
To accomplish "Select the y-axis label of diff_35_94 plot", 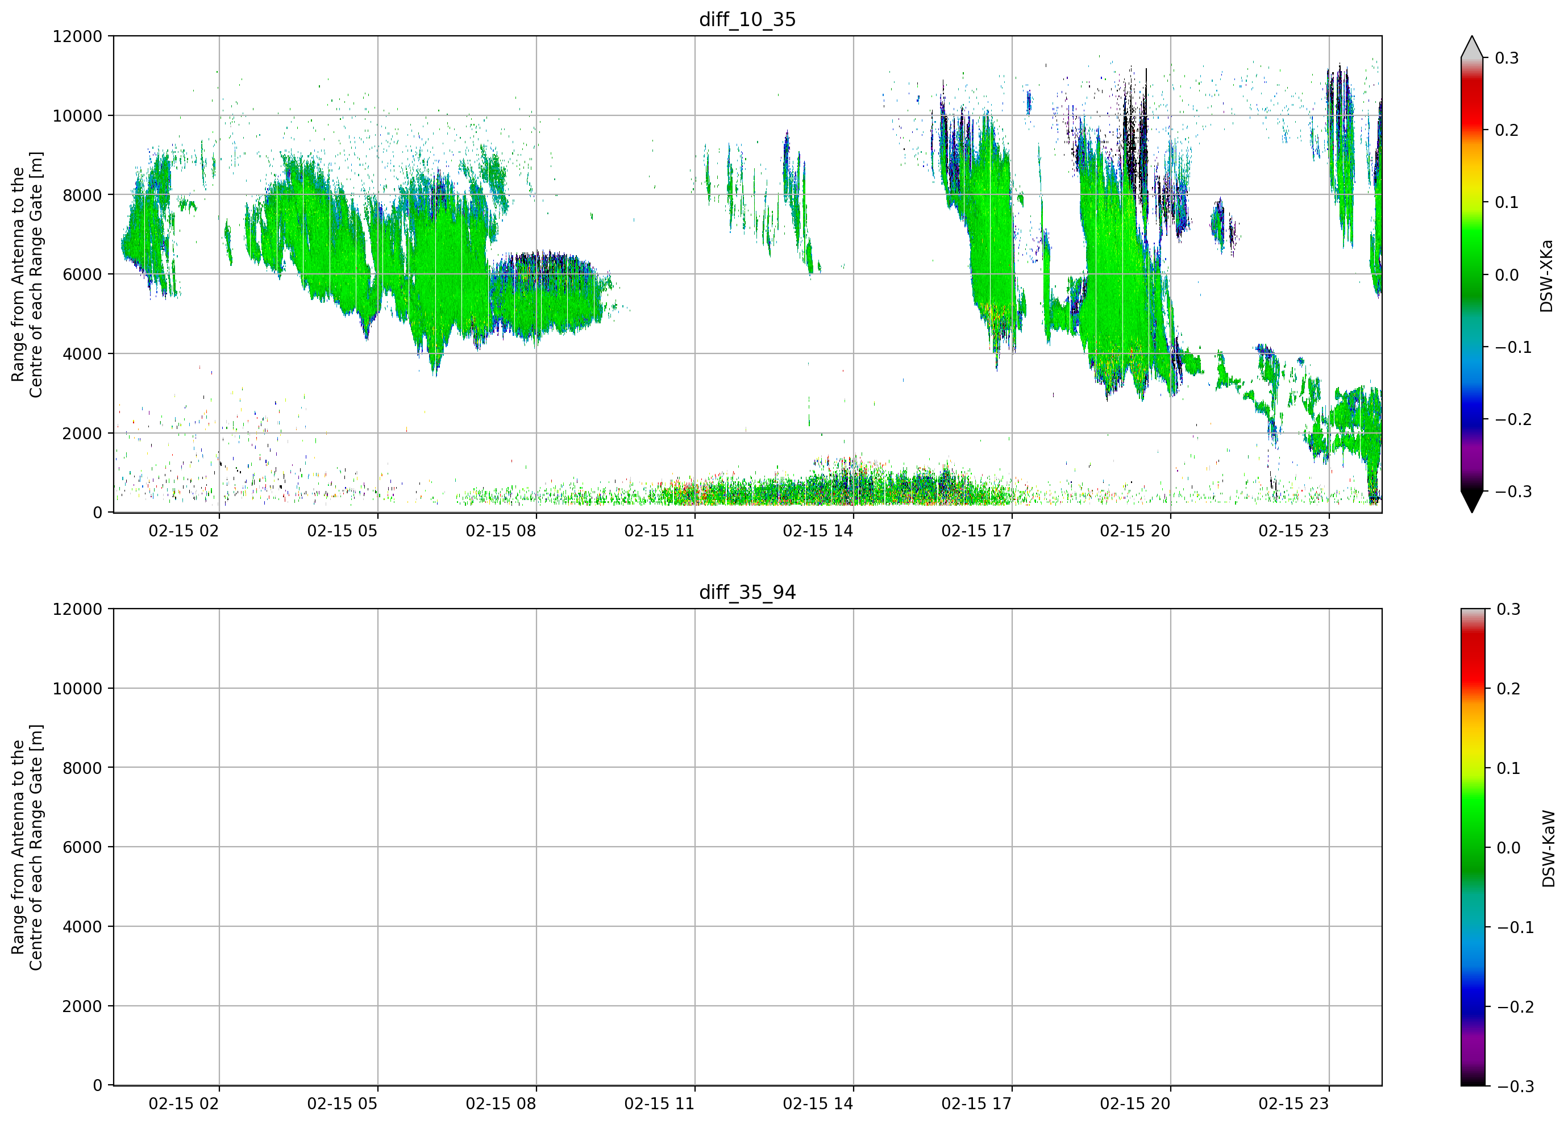I will [27, 847].
